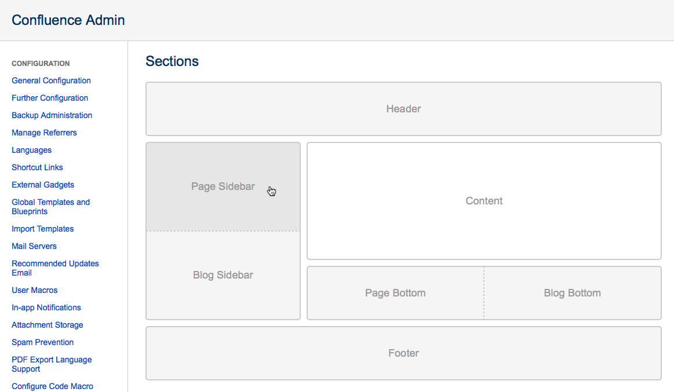Open Further Configuration settings
The width and height of the screenshot is (674, 392).
point(50,98)
